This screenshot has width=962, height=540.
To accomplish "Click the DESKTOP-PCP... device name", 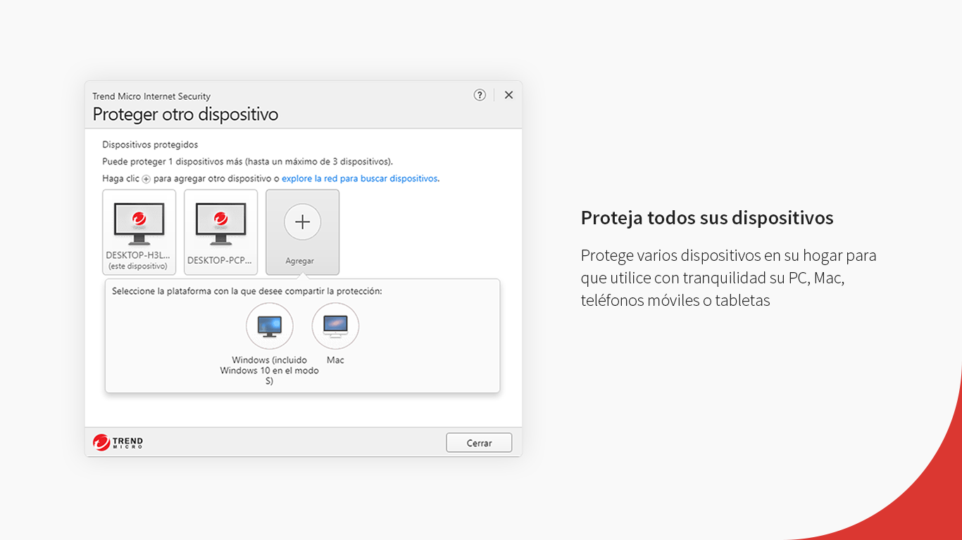I will click(x=220, y=260).
